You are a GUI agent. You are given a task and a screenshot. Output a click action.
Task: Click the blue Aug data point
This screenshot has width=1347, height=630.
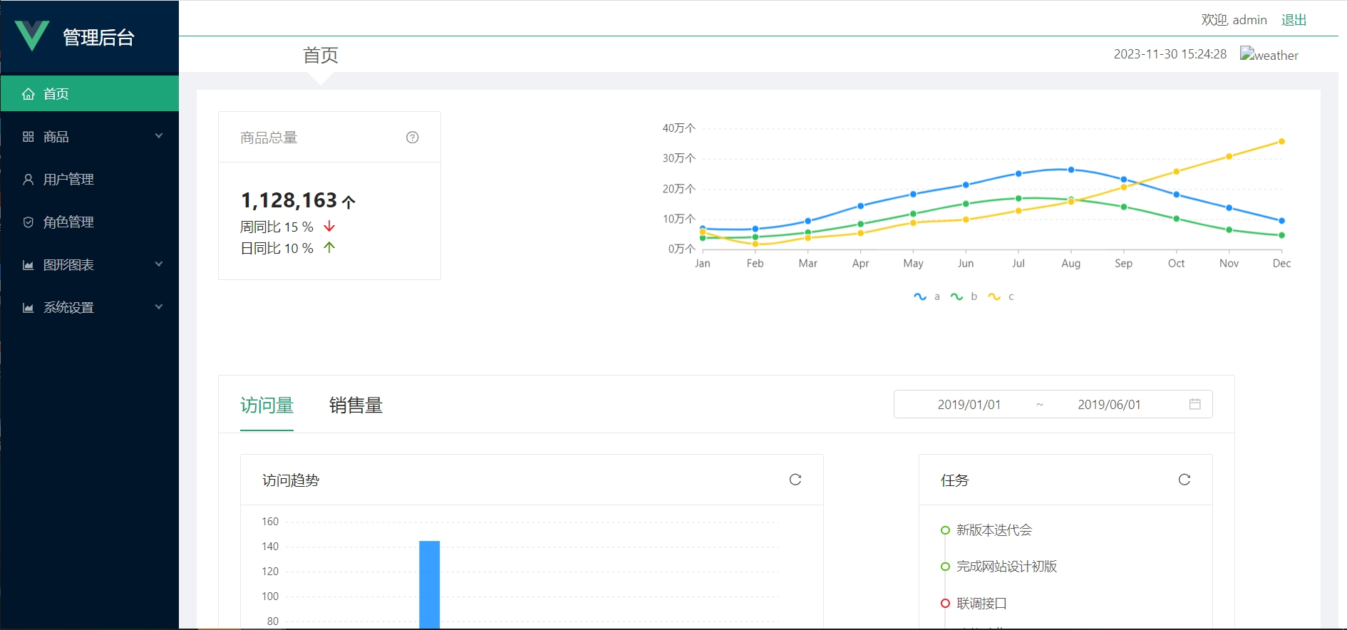click(1070, 170)
